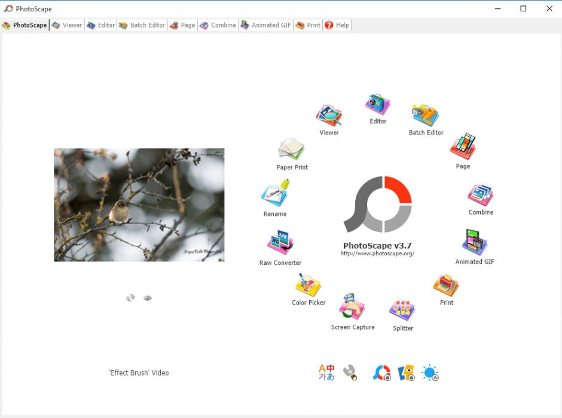Viewport: 562px width, 418px height.
Task: Open the Raw Converter tool
Action: coord(280,243)
